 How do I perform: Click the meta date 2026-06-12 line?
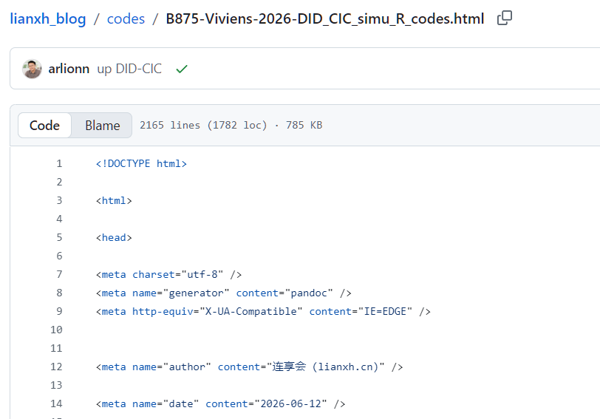tap(220, 403)
